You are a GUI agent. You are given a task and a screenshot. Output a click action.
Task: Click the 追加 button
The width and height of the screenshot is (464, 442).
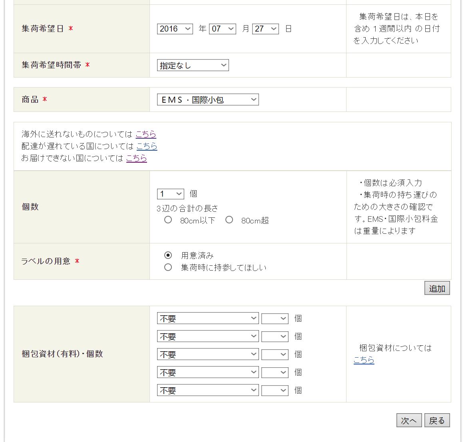pos(437,288)
